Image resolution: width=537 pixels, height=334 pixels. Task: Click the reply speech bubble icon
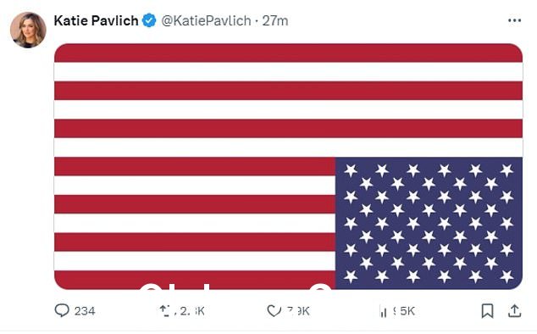62,310
